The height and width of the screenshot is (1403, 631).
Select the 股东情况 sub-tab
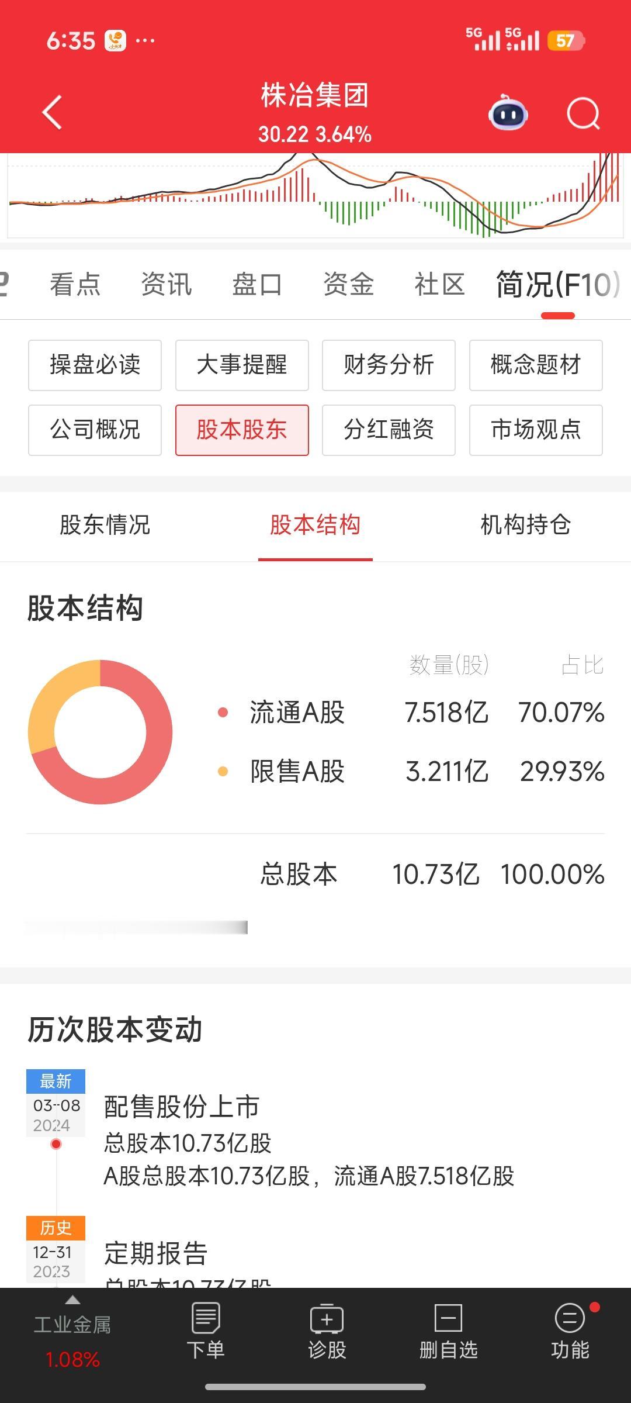point(105,525)
